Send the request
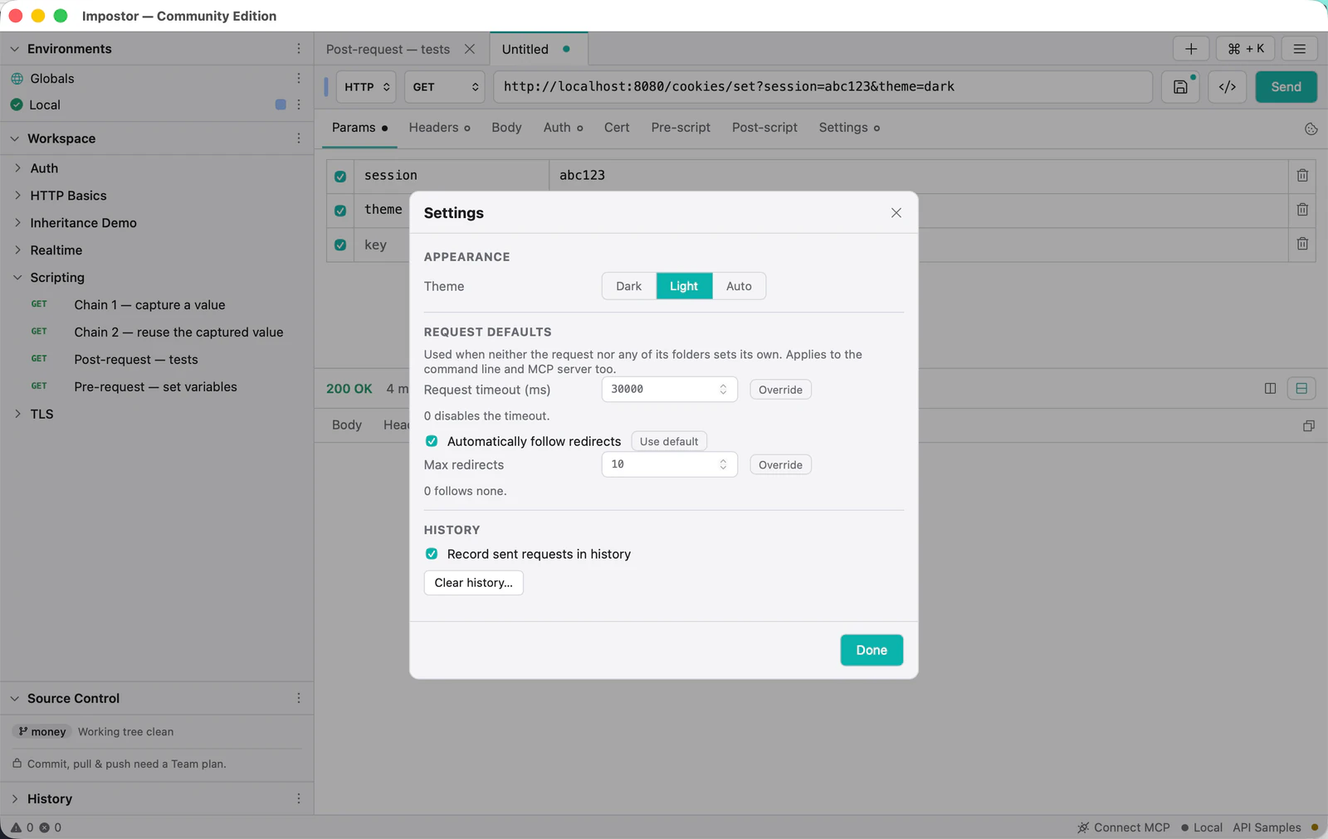This screenshot has height=839, width=1328. [x=1286, y=87]
